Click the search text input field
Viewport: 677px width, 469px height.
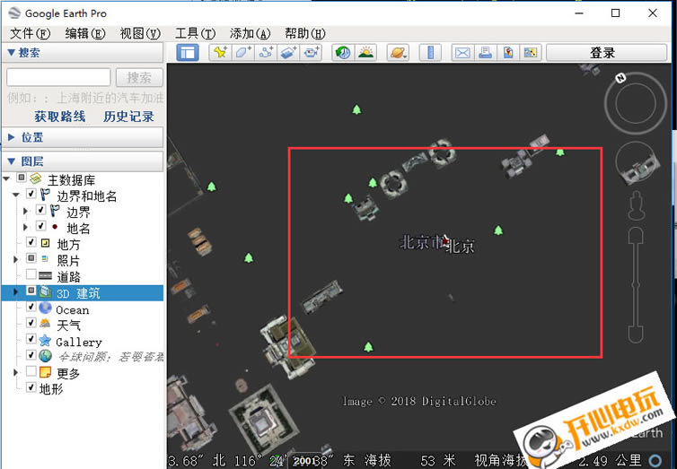(58, 78)
